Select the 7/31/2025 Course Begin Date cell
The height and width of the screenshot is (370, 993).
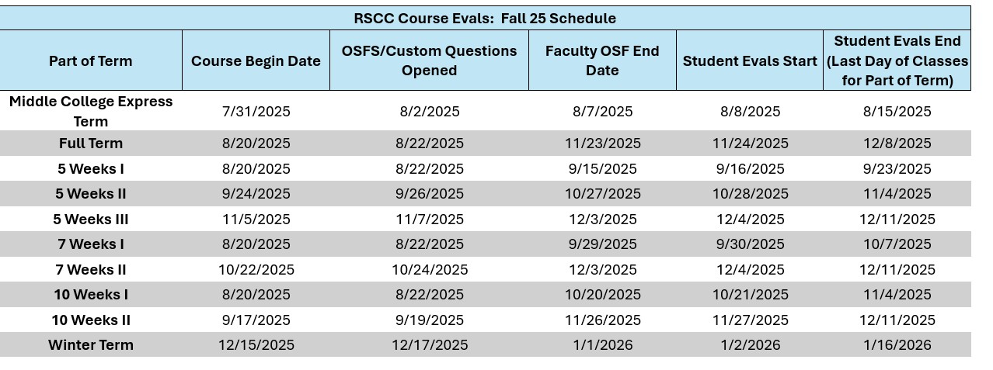[256, 112]
